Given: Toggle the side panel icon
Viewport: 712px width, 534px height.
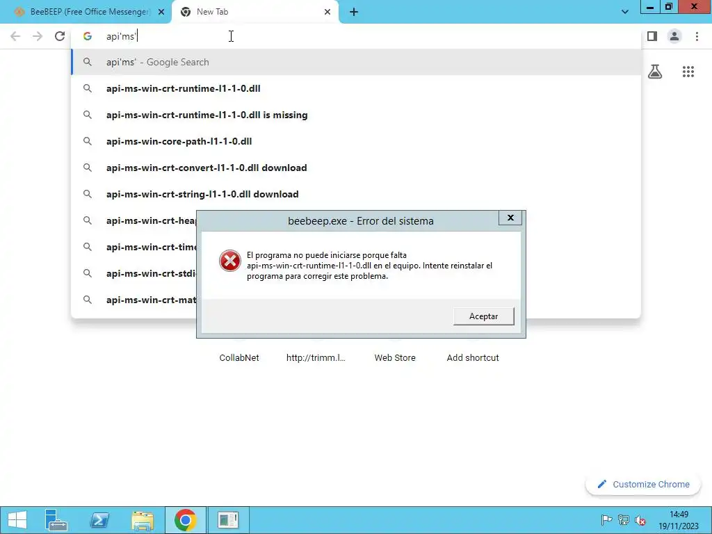Looking at the screenshot, I should click(652, 36).
